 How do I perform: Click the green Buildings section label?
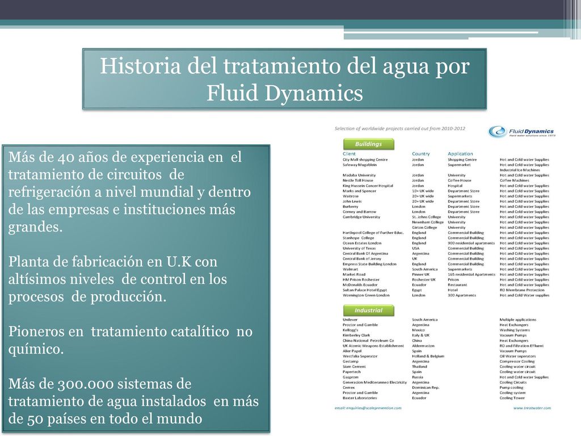368,144
